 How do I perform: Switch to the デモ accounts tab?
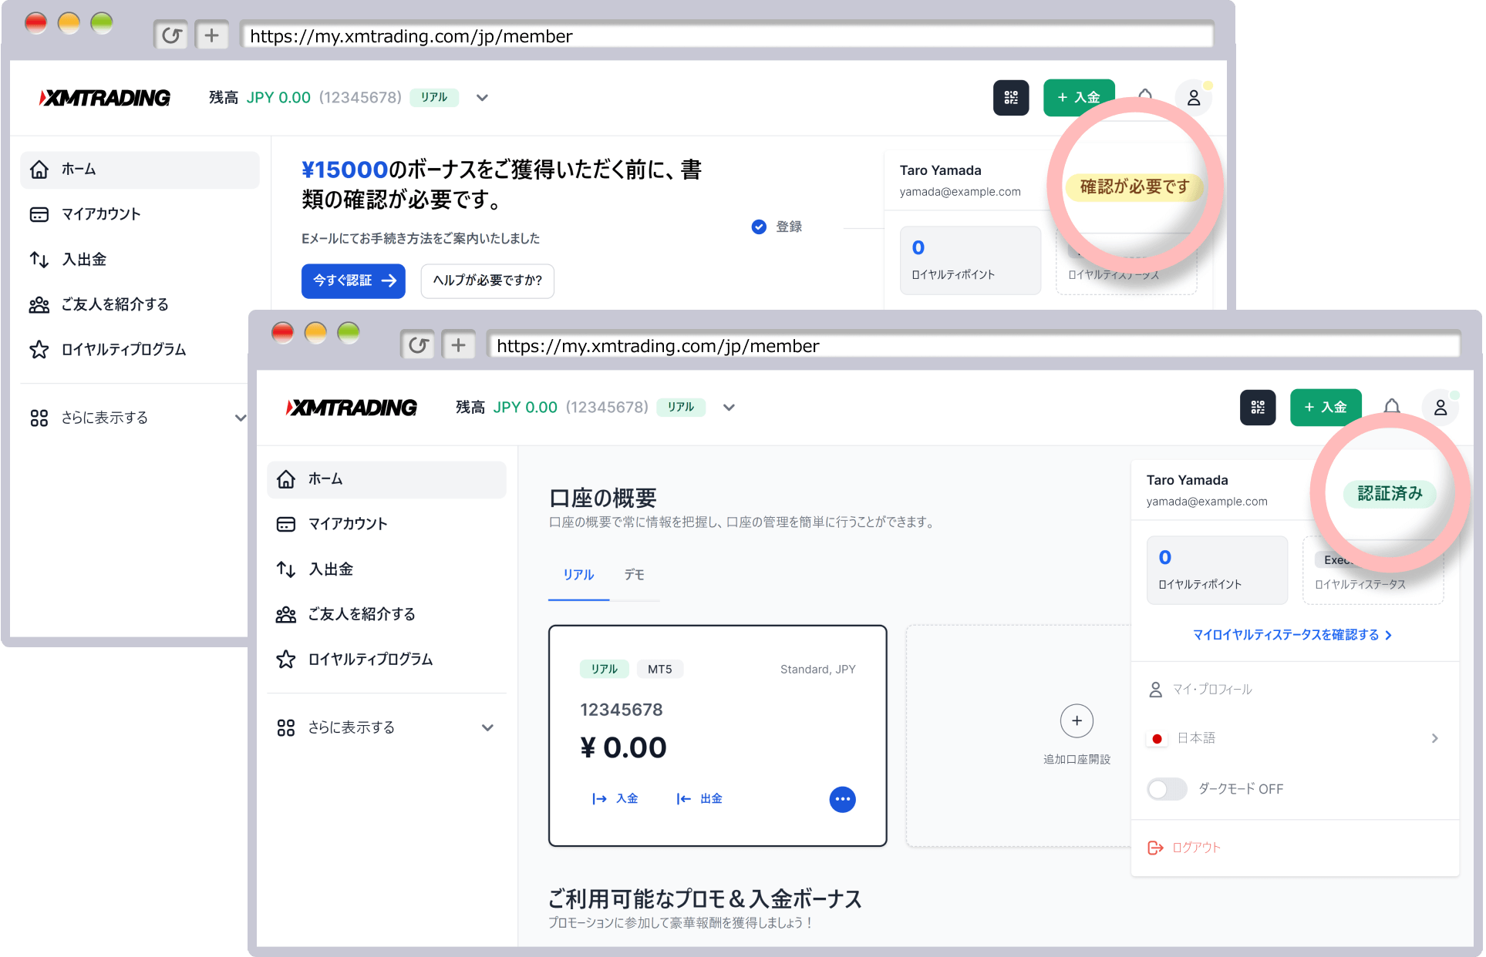635,575
